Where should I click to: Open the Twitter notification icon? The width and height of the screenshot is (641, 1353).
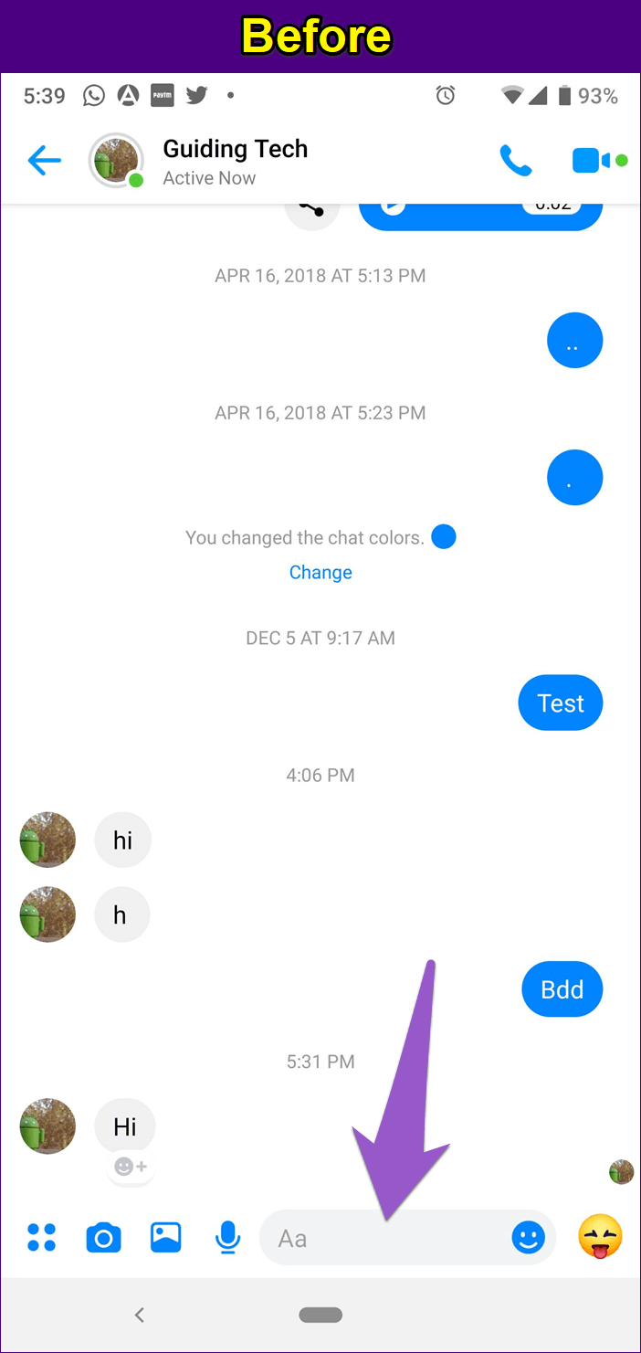pos(196,95)
